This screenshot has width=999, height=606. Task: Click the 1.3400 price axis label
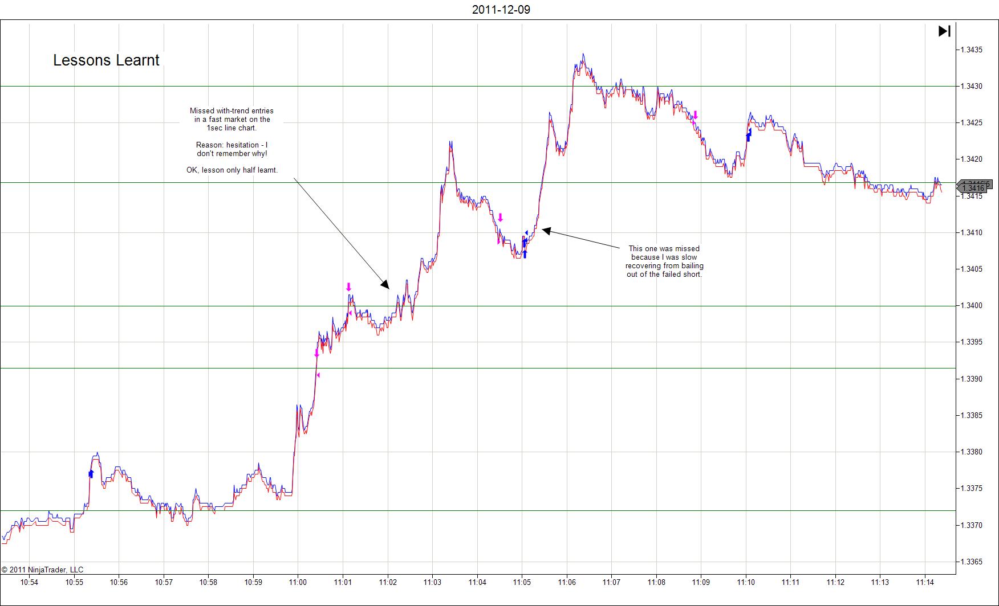pos(972,306)
